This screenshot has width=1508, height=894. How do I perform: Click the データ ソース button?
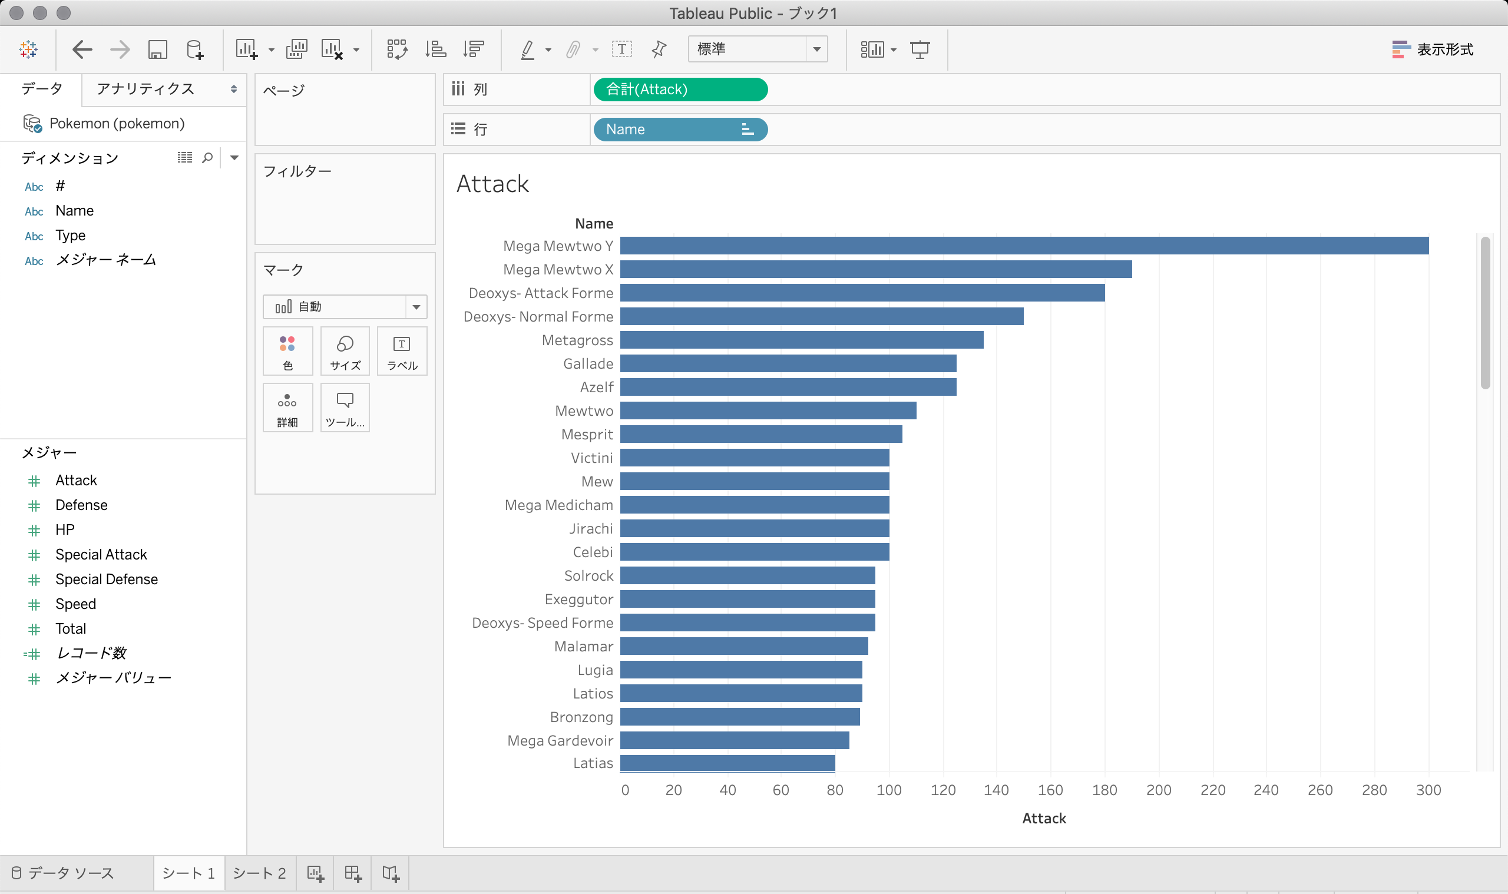[x=63, y=873]
